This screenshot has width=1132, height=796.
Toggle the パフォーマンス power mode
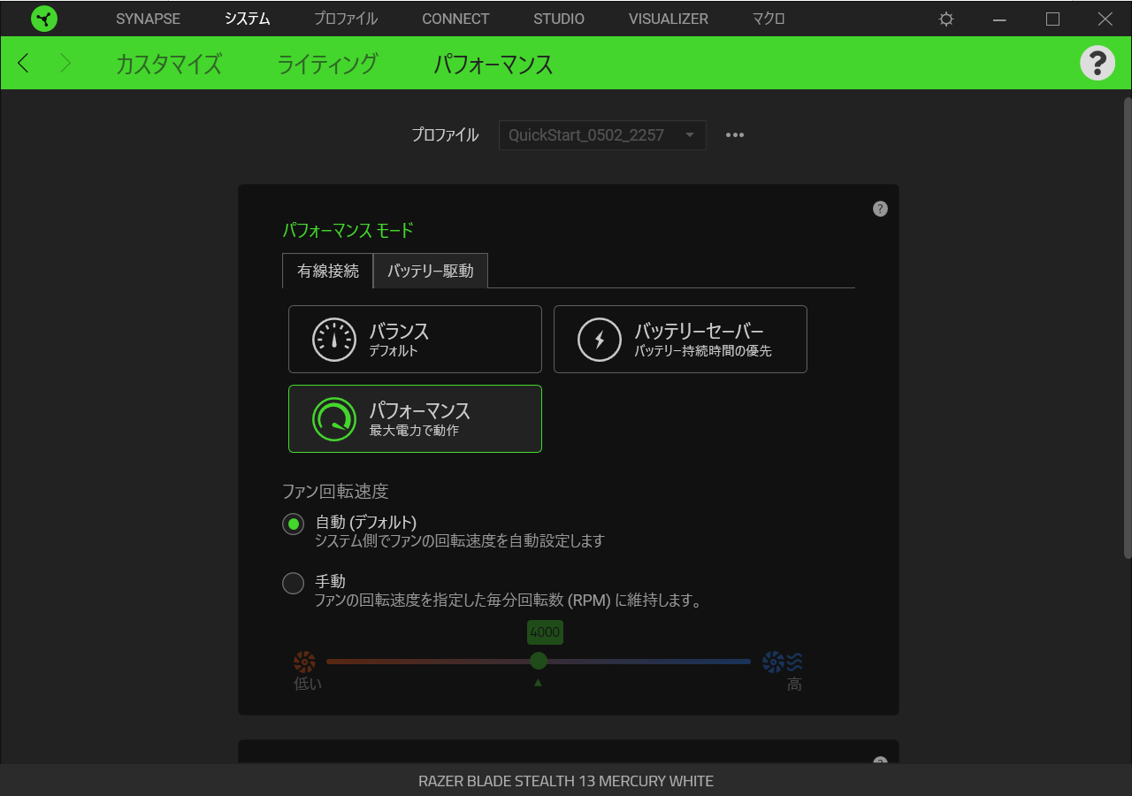(415, 418)
